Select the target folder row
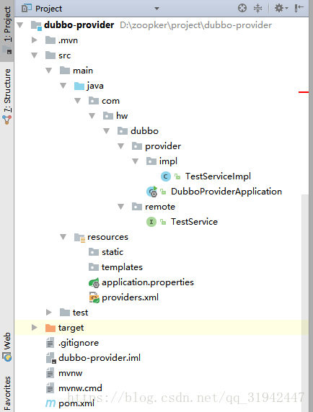Image resolution: width=313 pixels, height=412 pixels. (x=162, y=328)
